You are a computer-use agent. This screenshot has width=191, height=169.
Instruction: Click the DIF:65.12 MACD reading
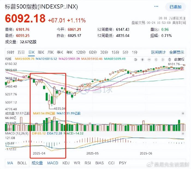pyautogui.click(x=39, y=133)
